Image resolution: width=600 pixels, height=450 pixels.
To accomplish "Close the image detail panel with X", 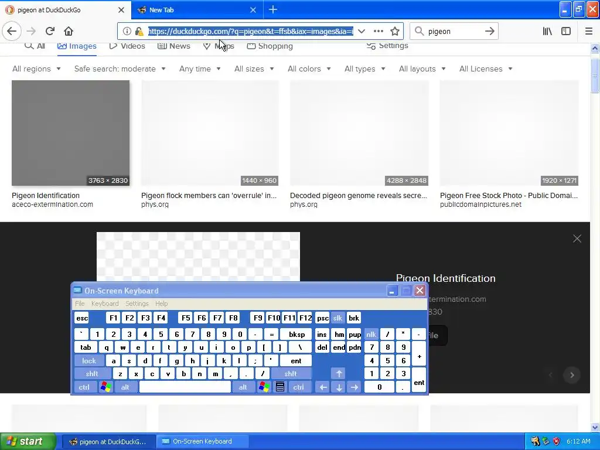I will tap(577, 239).
